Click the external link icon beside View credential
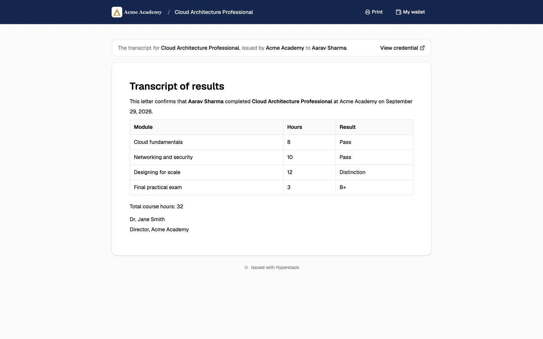Image resolution: width=543 pixels, height=339 pixels. pos(422,48)
